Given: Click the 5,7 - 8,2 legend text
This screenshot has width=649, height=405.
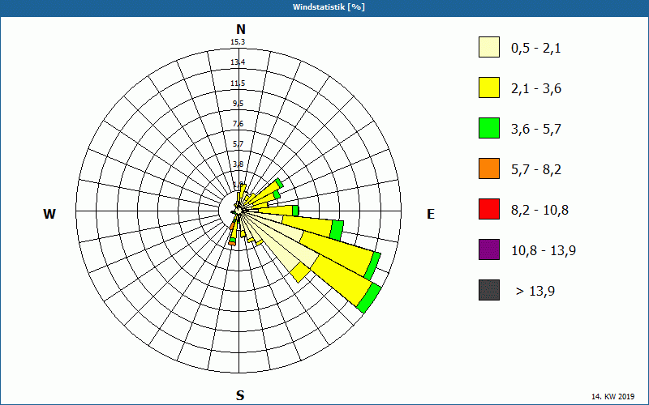Looking at the screenshot, I should (x=536, y=170).
